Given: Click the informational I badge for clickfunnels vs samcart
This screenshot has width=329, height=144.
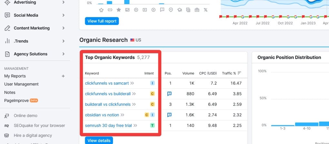Looking at the screenshot, I should point(152,83).
